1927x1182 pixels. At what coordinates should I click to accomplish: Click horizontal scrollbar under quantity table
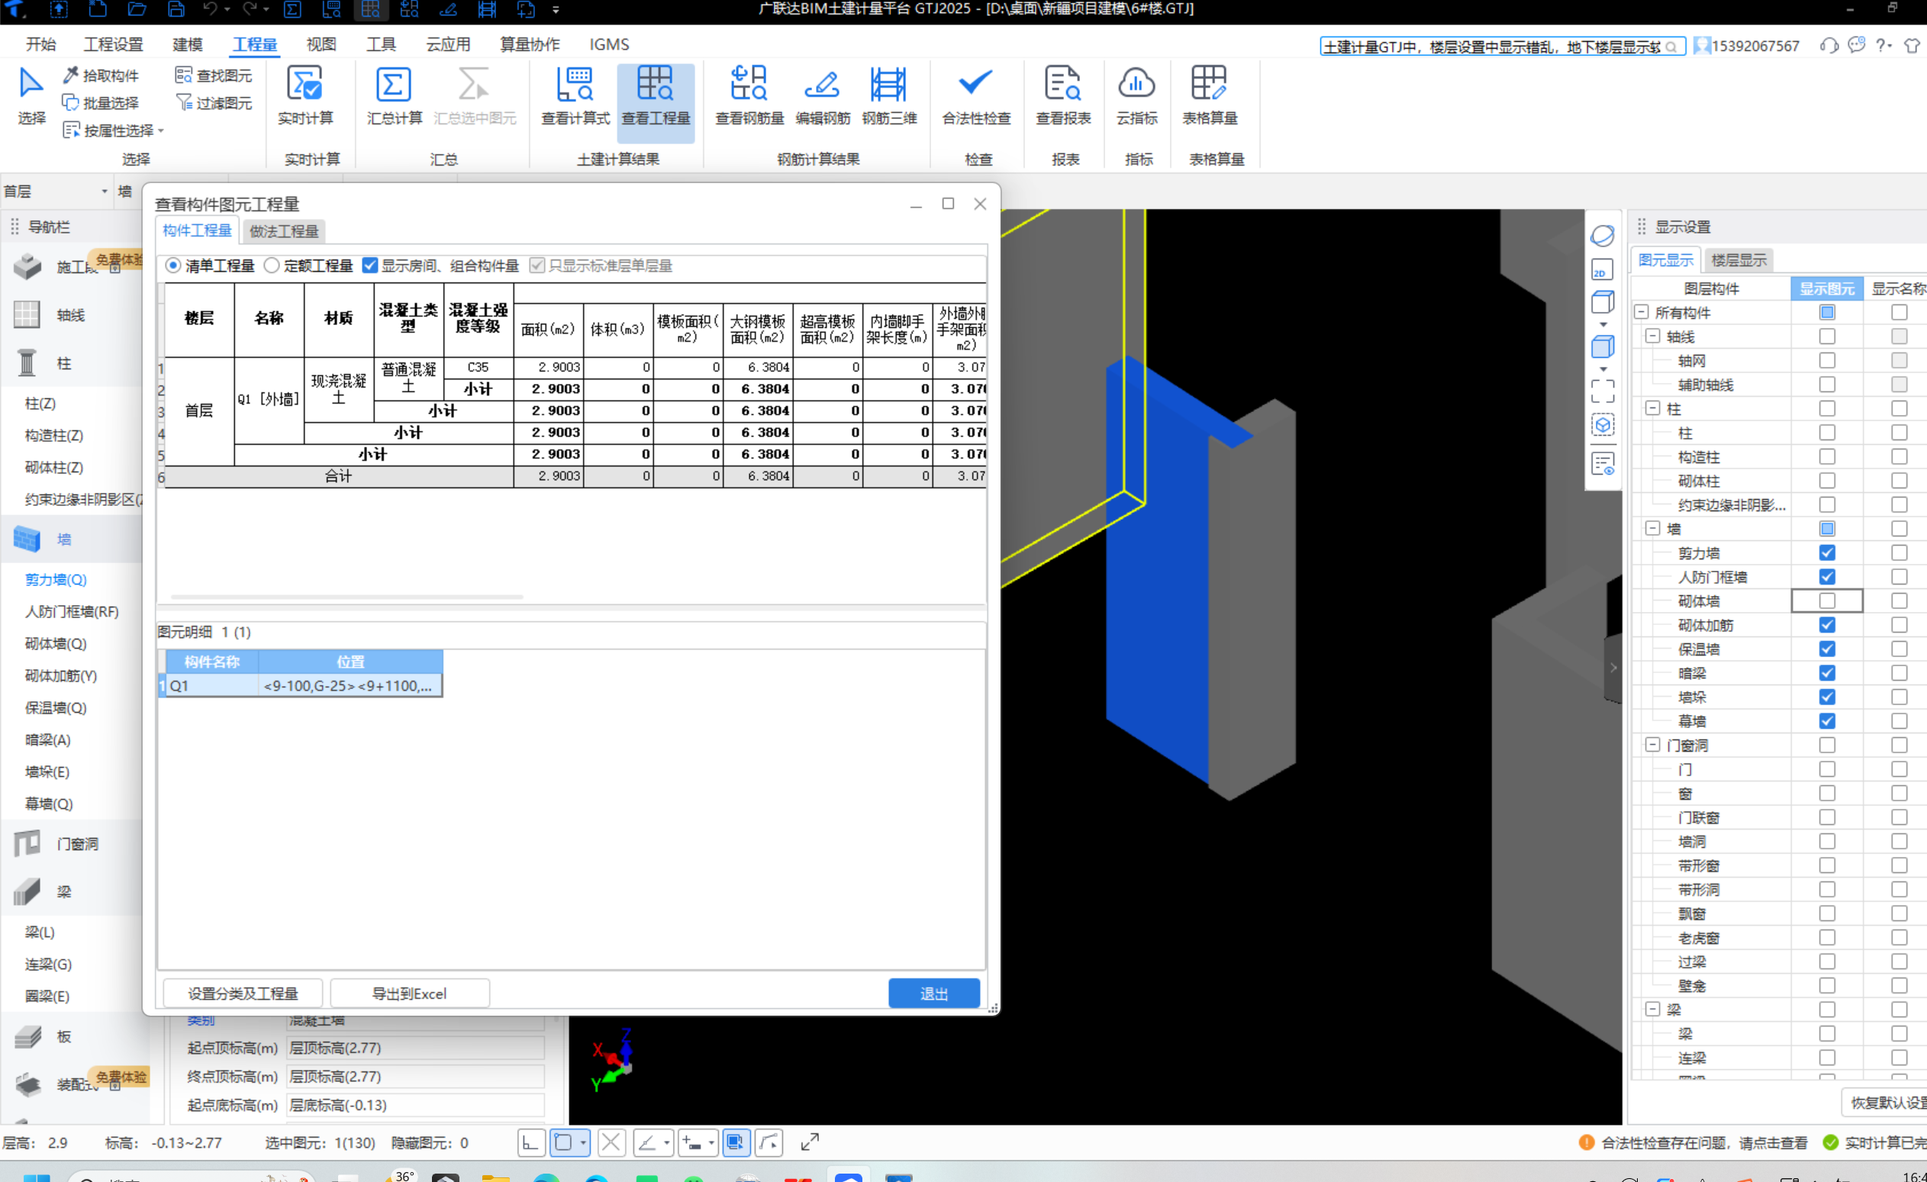click(346, 597)
